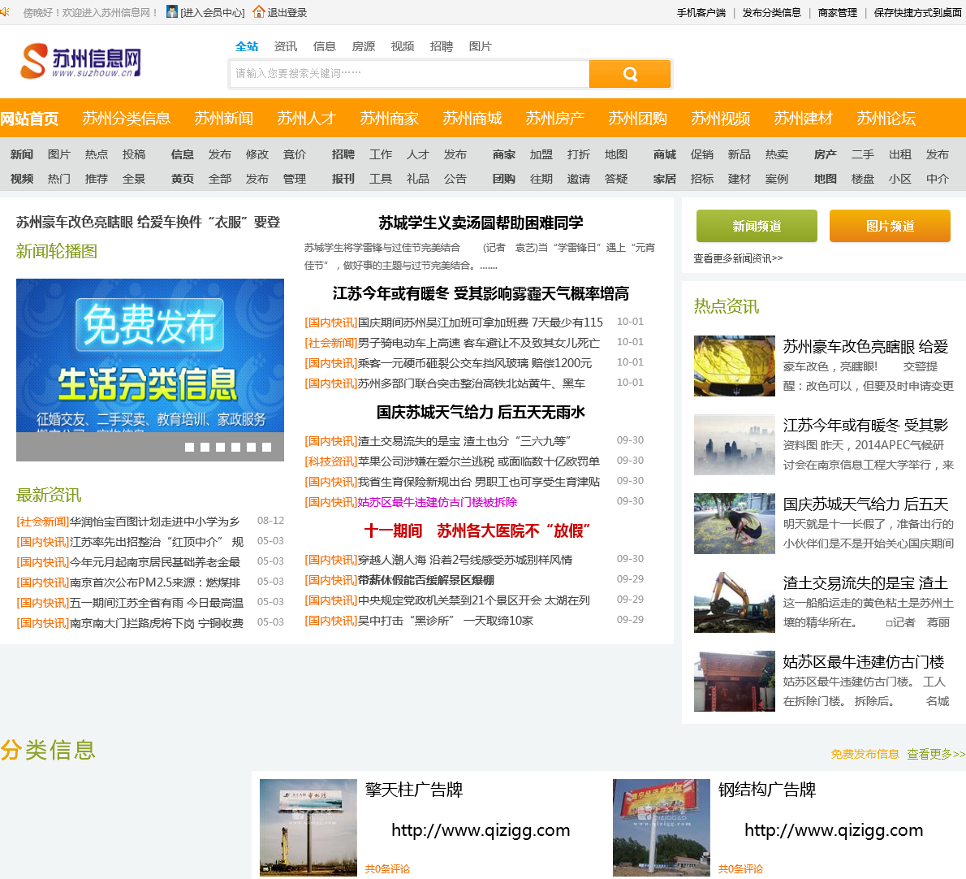Viewport: 966px width, 879px height.
Task: Open 网站首页 in the orange navigation bar
Action: pyautogui.click(x=29, y=119)
